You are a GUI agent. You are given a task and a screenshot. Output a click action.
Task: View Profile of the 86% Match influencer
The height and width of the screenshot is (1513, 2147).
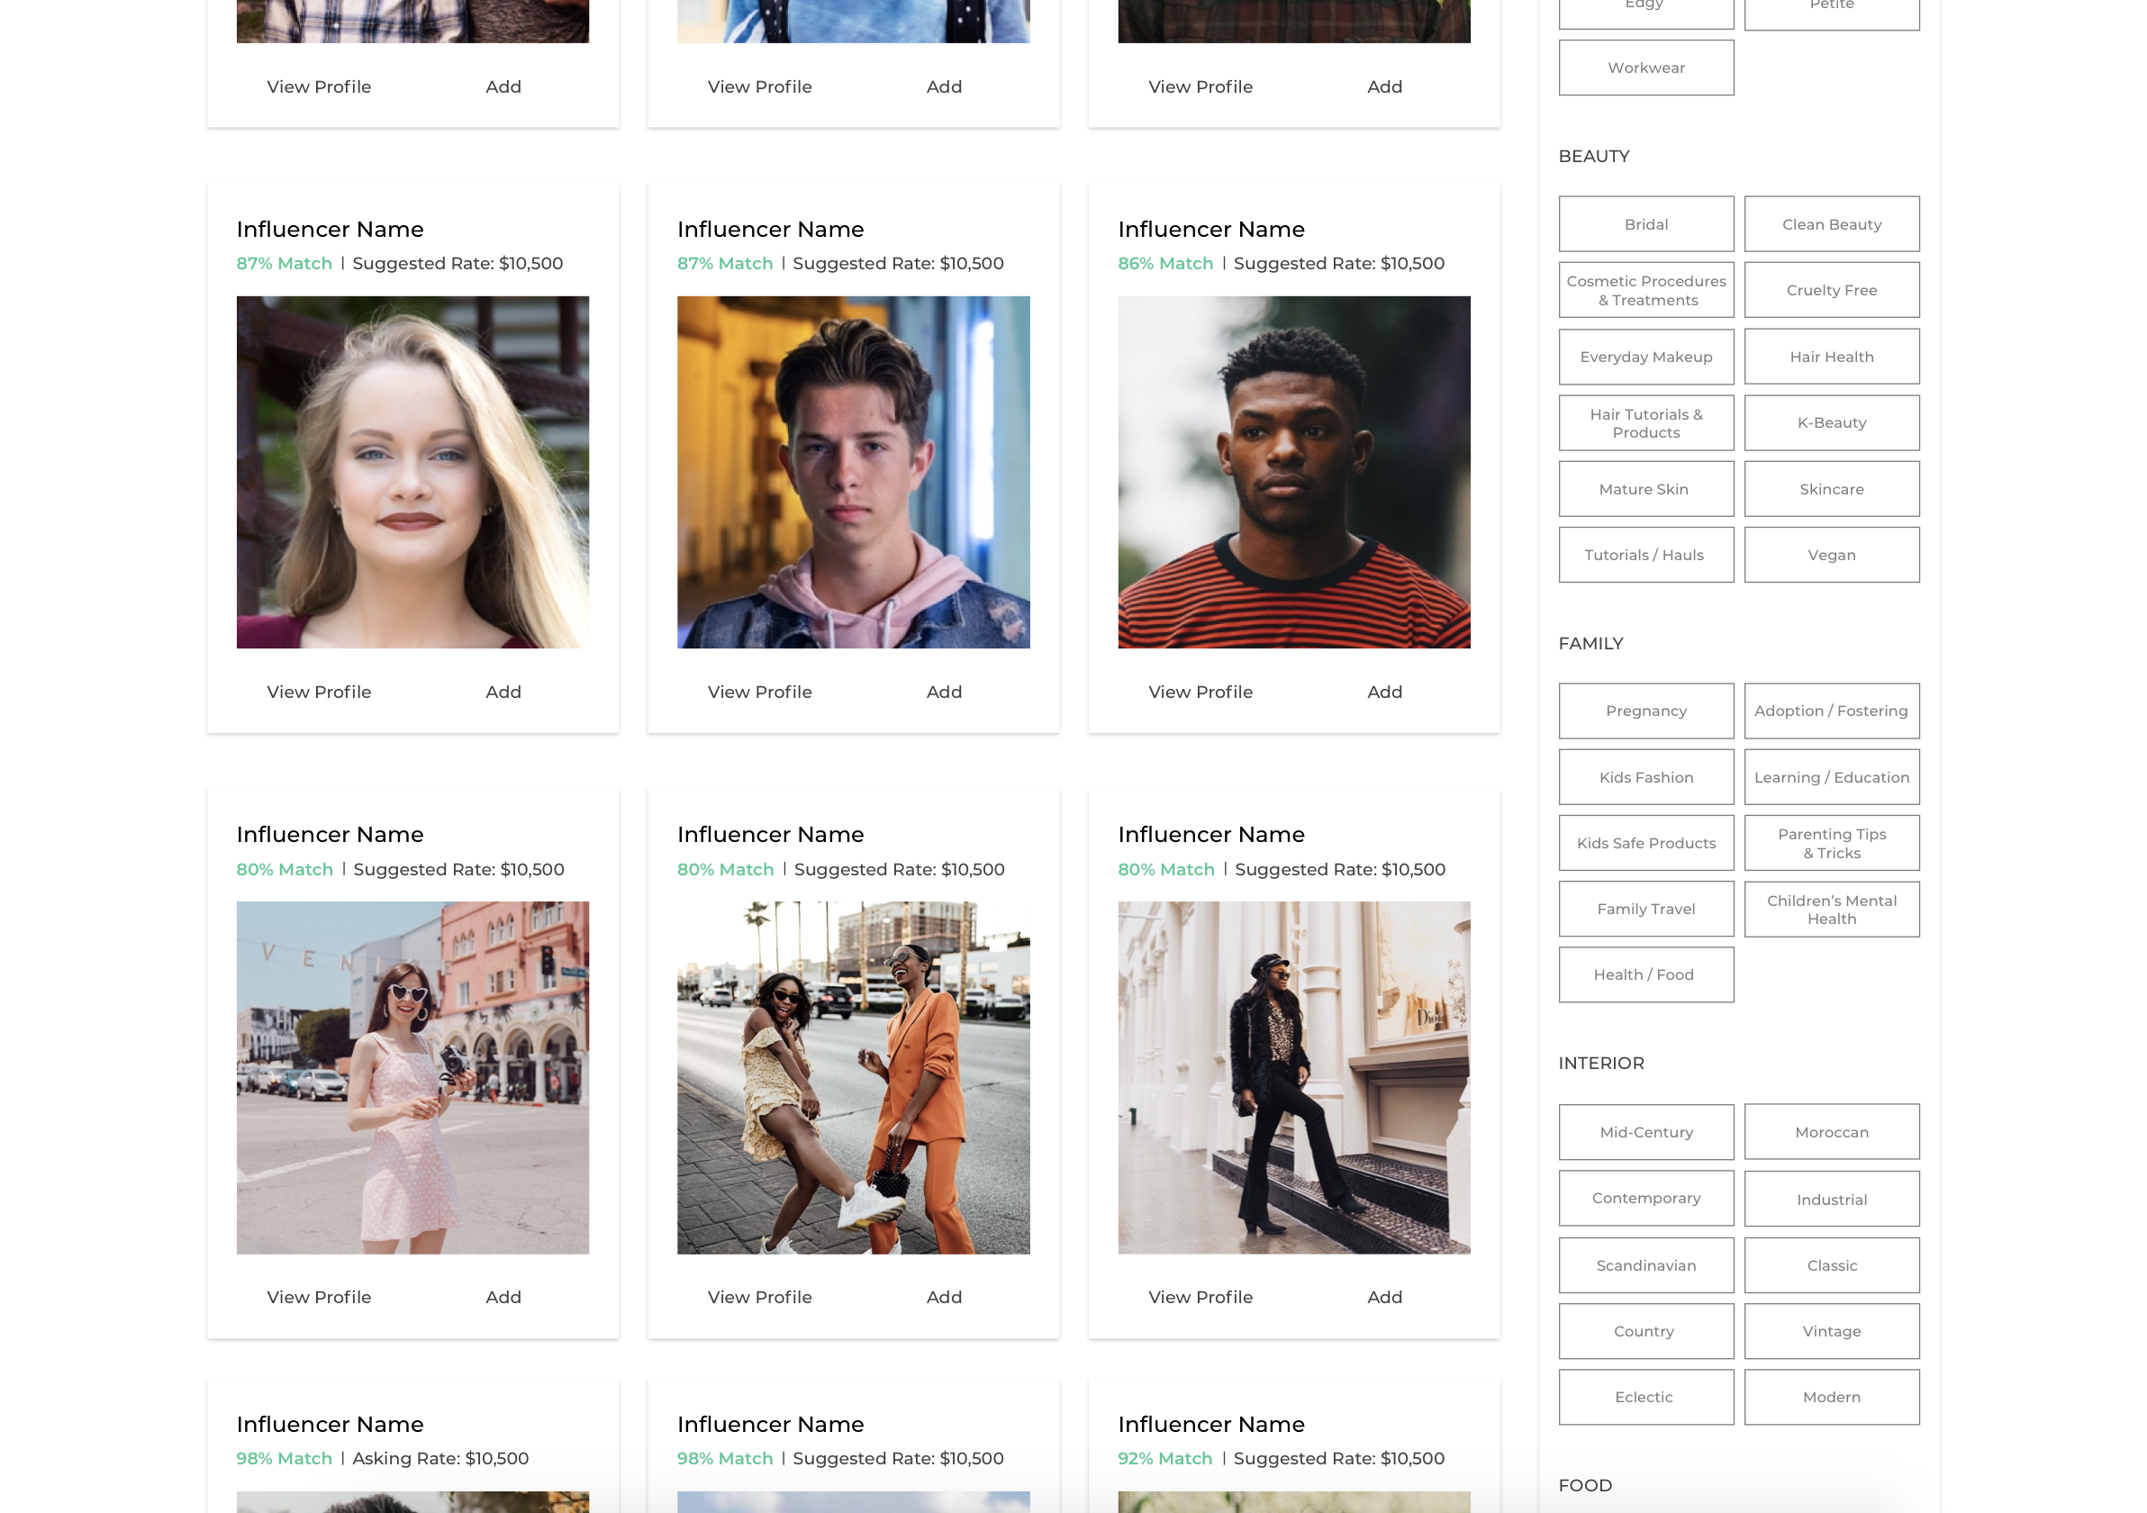pos(1200,692)
